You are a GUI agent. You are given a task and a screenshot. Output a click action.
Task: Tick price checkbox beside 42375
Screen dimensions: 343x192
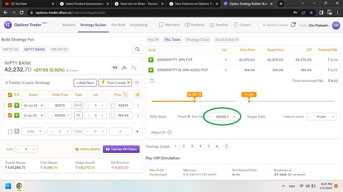(x=113, y=106)
